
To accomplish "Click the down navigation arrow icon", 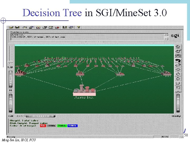I will click(178, 70).
